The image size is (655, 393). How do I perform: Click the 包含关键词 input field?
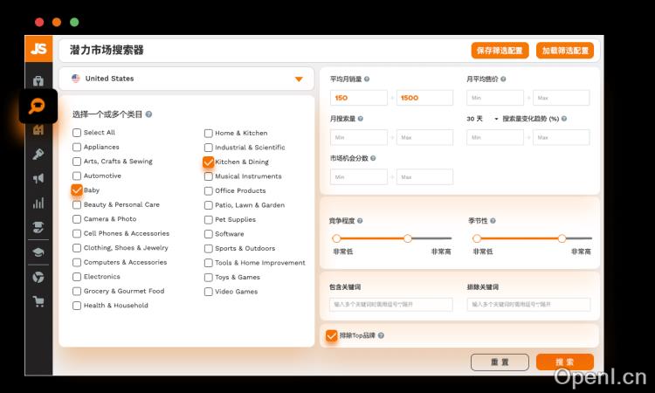[391, 305]
